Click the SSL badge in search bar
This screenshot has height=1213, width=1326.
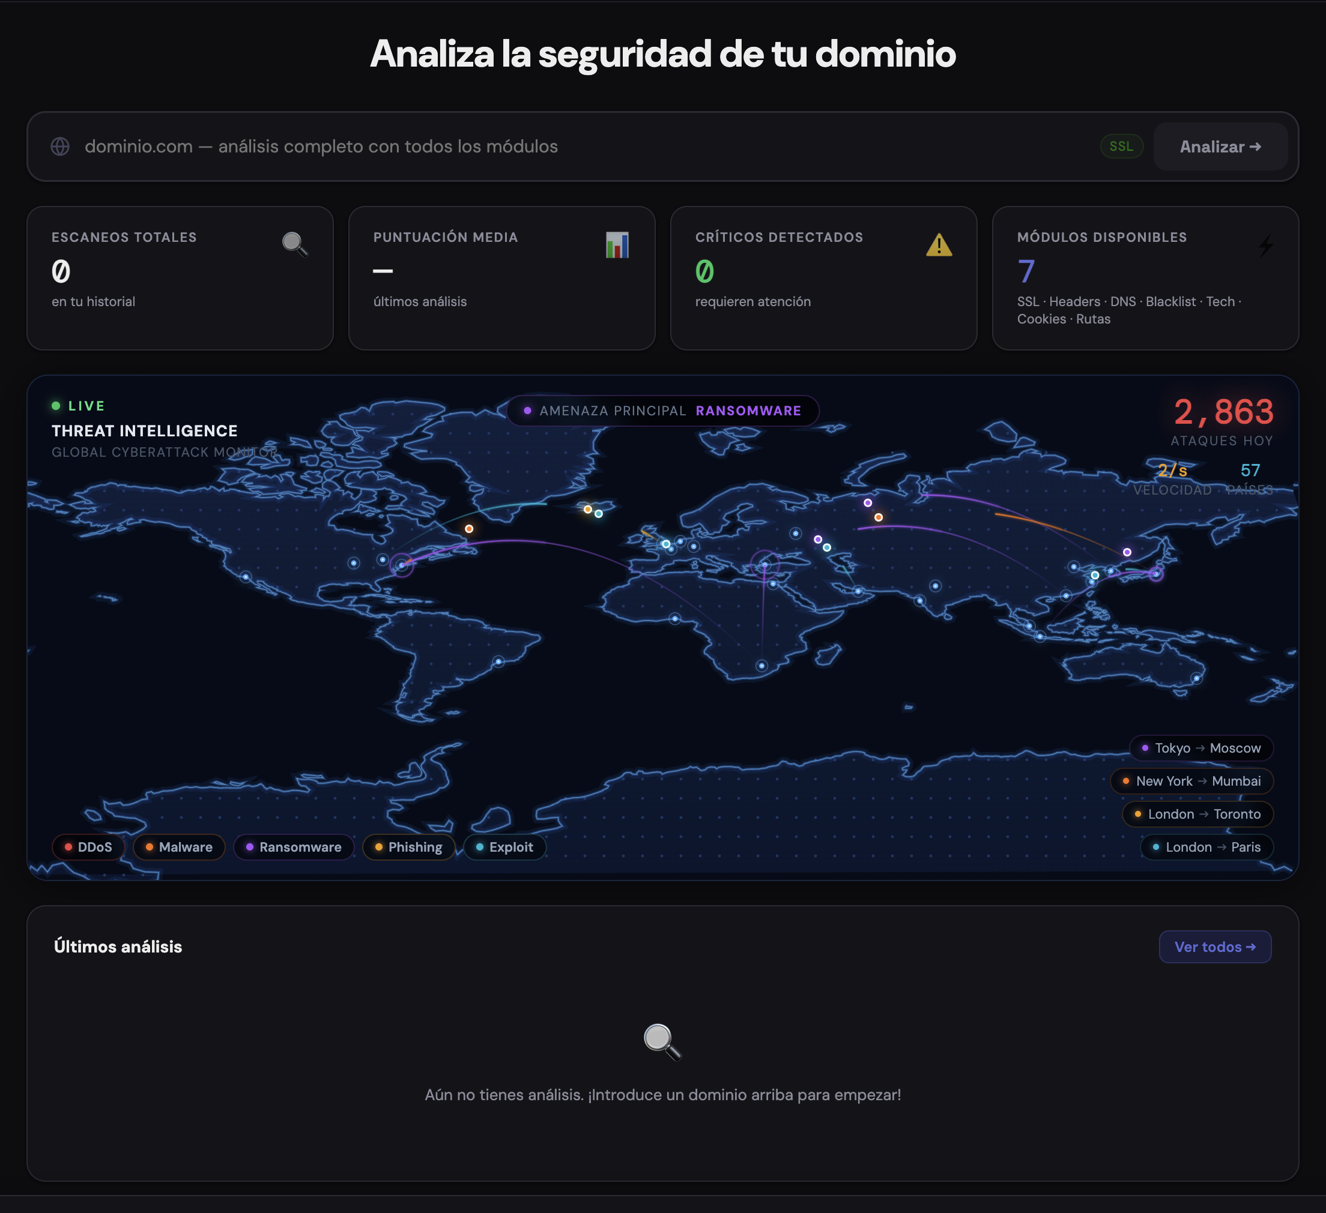click(x=1121, y=146)
